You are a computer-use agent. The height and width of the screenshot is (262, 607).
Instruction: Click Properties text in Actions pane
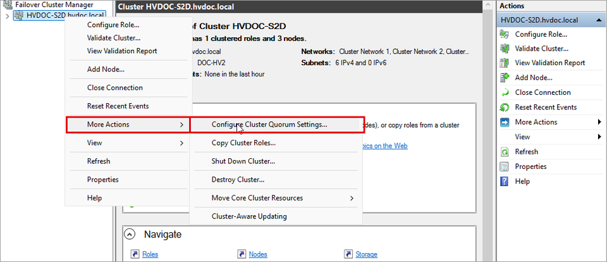tap(530, 166)
